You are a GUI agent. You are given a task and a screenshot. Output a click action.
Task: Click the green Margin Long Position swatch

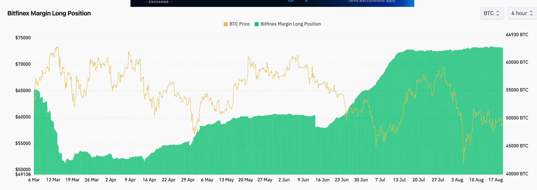pos(257,24)
